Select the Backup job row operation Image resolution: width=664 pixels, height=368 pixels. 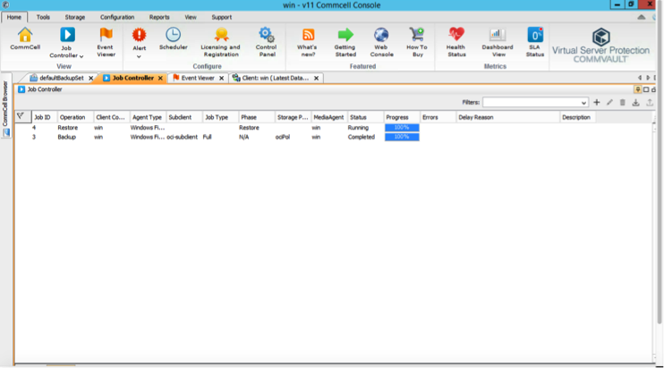[x=67, y=137]
